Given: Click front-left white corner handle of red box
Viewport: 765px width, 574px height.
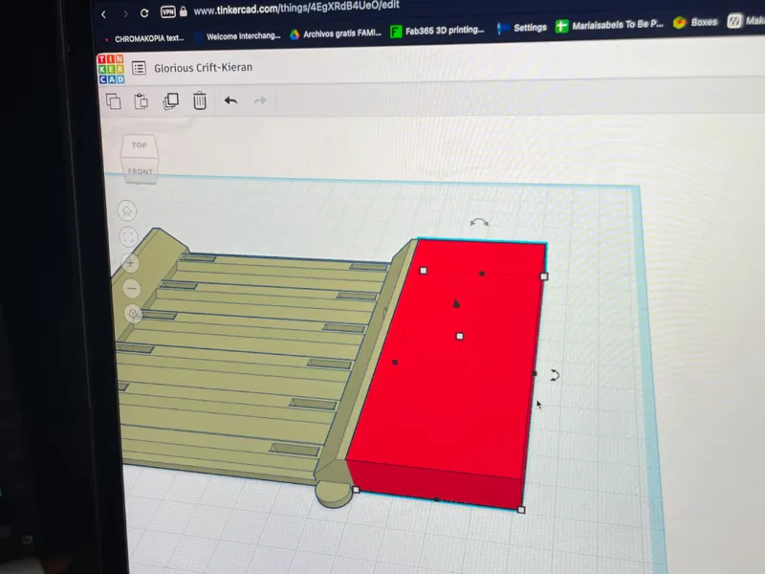Looking at the screenshot, I should point(356,490).
